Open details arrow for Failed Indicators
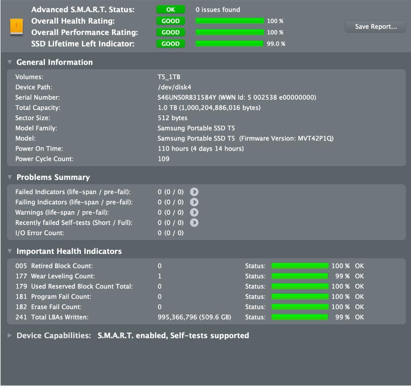411x386 pixels. tap(194, 192)
